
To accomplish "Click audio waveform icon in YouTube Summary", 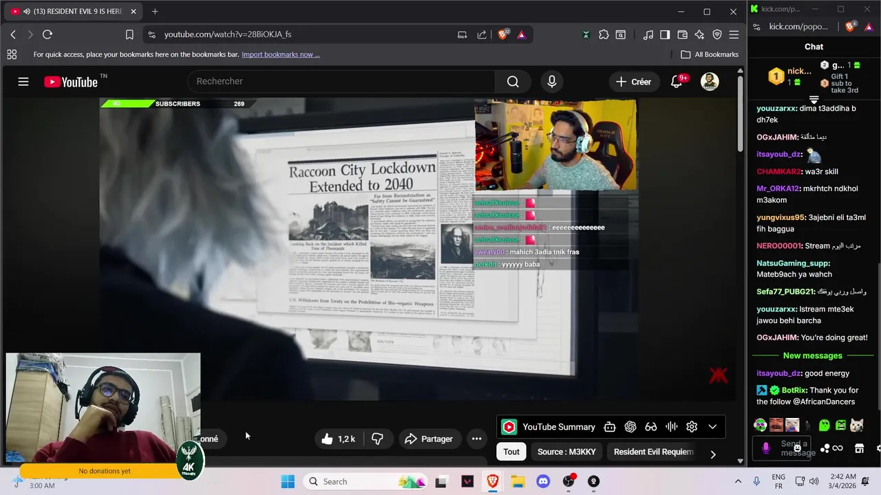I will coord(671,427).
